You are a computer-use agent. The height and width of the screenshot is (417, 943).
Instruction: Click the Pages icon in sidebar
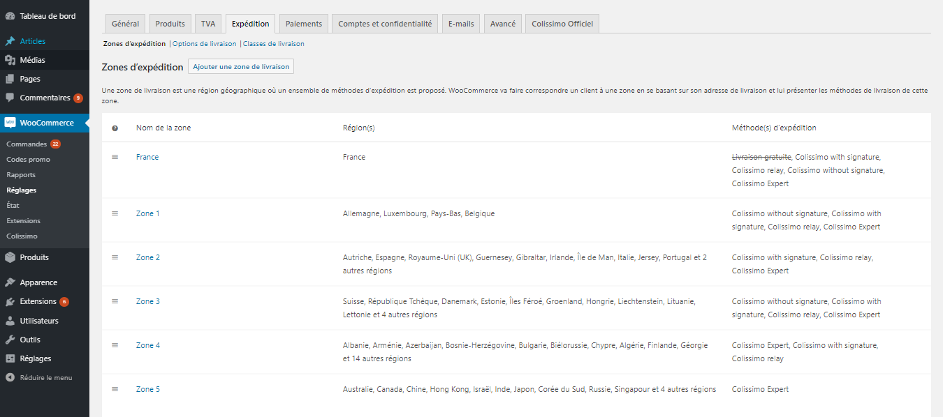(10, 79)
